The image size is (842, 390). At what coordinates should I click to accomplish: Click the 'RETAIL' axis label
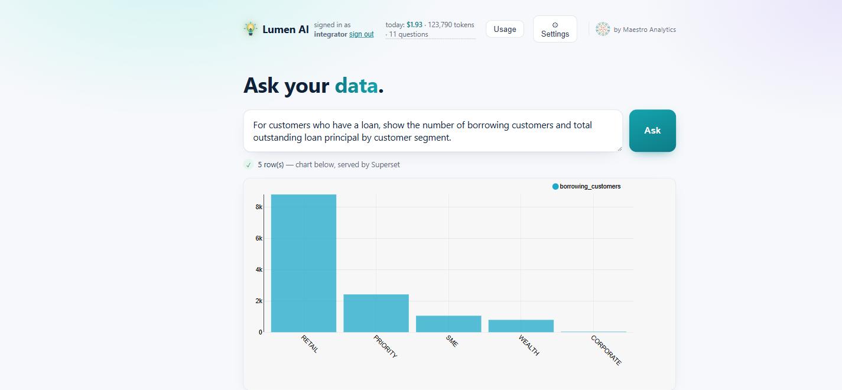point(310,344)
